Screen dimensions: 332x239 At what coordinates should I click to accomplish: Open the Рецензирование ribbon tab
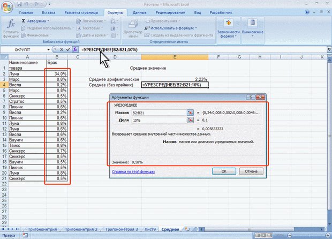[x=170, y=12]
